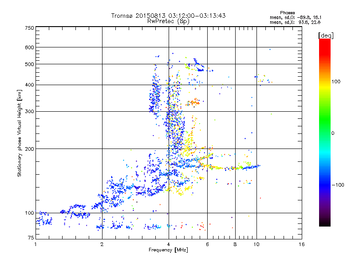The image size is (355, 266).
Task: Click x-axis tick label '10'
Action: click(x=256, y=244)
